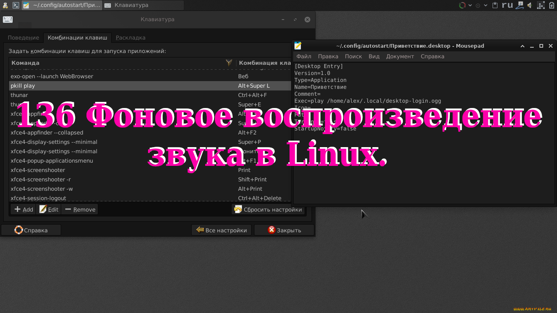Select the Комбинации клавиш tab

click(77, 37)
